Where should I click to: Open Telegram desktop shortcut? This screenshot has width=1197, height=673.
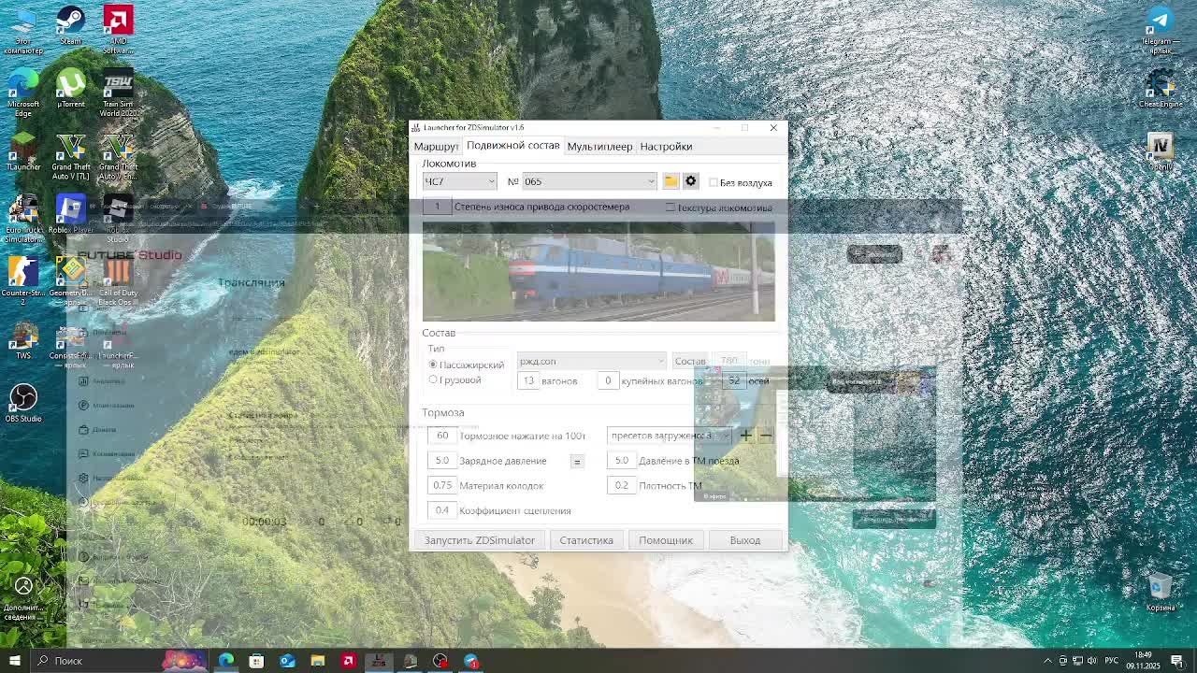click(x=1160, y=29)
